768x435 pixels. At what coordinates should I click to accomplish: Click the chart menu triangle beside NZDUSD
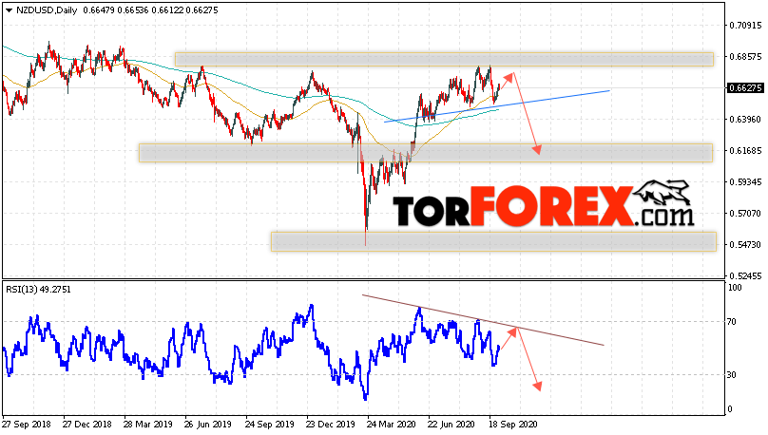9,10
